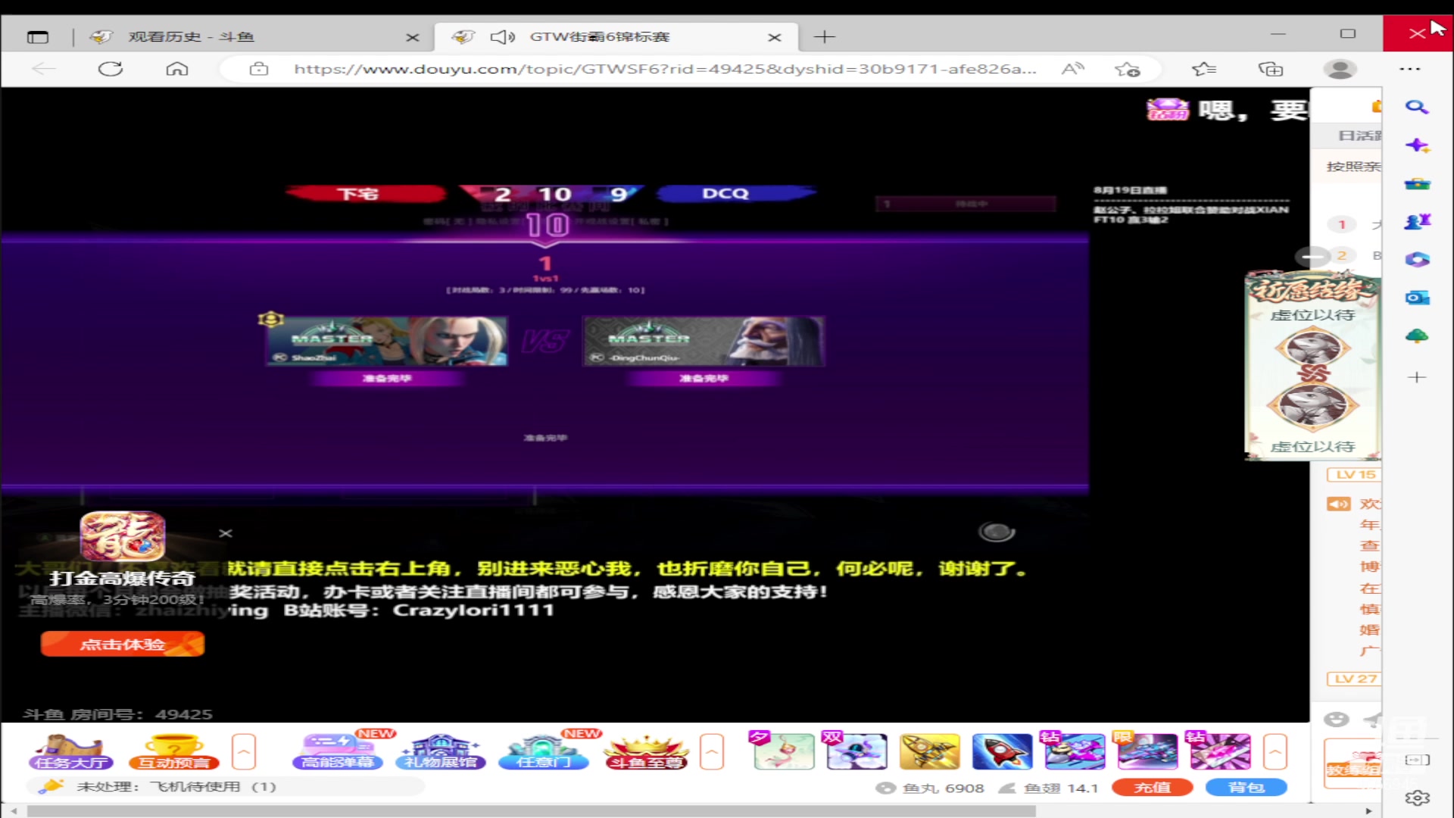
Task: Click the address bar URL
Action: [x=665, y=69]
